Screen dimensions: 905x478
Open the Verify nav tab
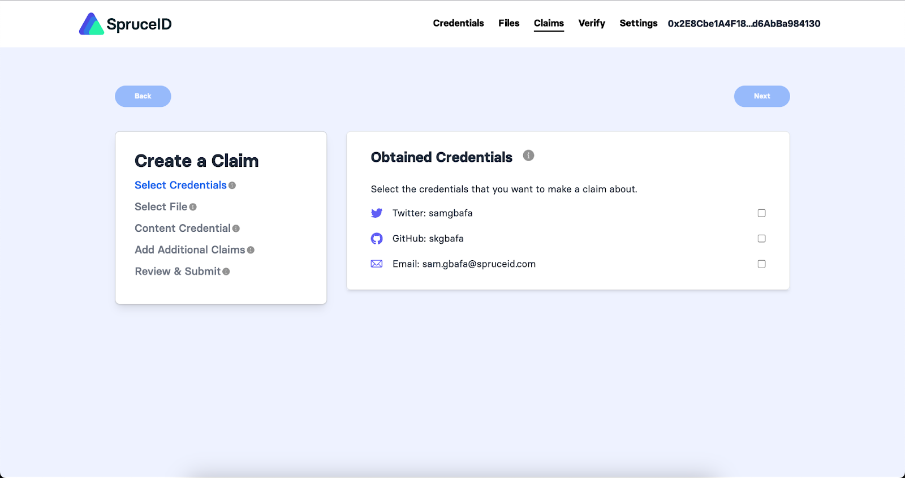(x=592, y=23)
